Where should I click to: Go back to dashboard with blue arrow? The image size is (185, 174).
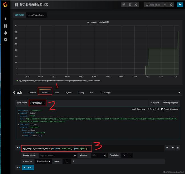pos(180,5)
